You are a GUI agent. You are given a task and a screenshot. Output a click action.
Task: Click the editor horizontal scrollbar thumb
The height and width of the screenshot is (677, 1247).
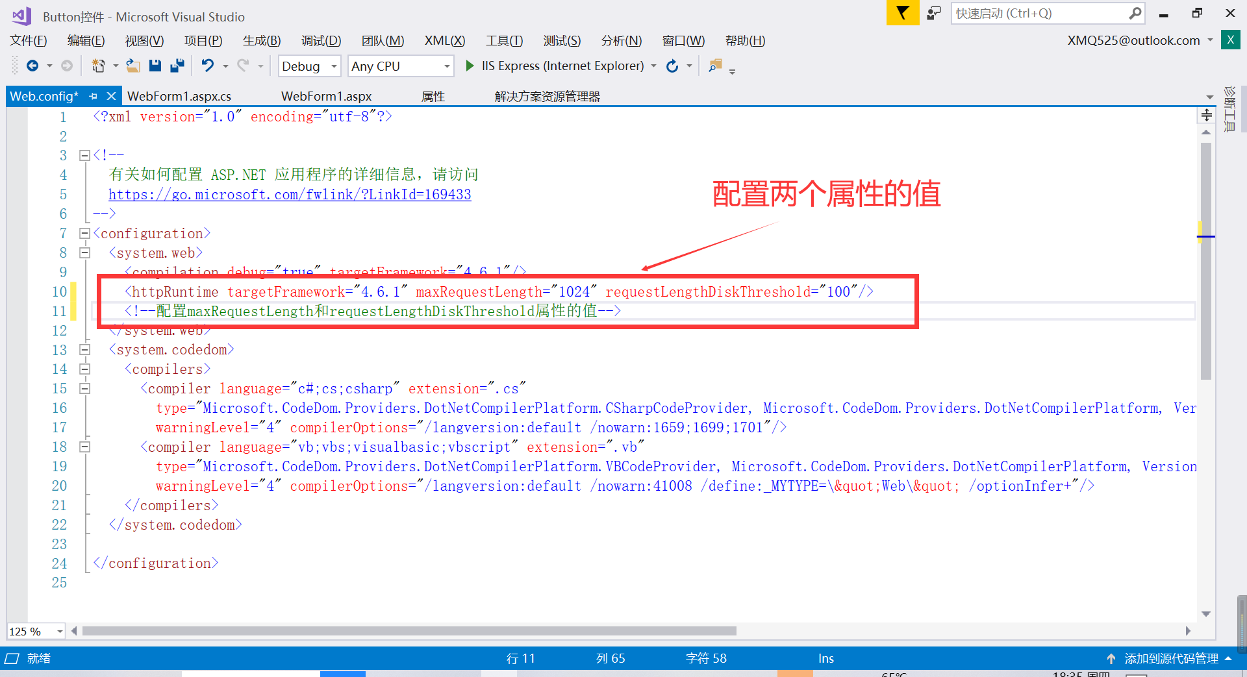409,631
